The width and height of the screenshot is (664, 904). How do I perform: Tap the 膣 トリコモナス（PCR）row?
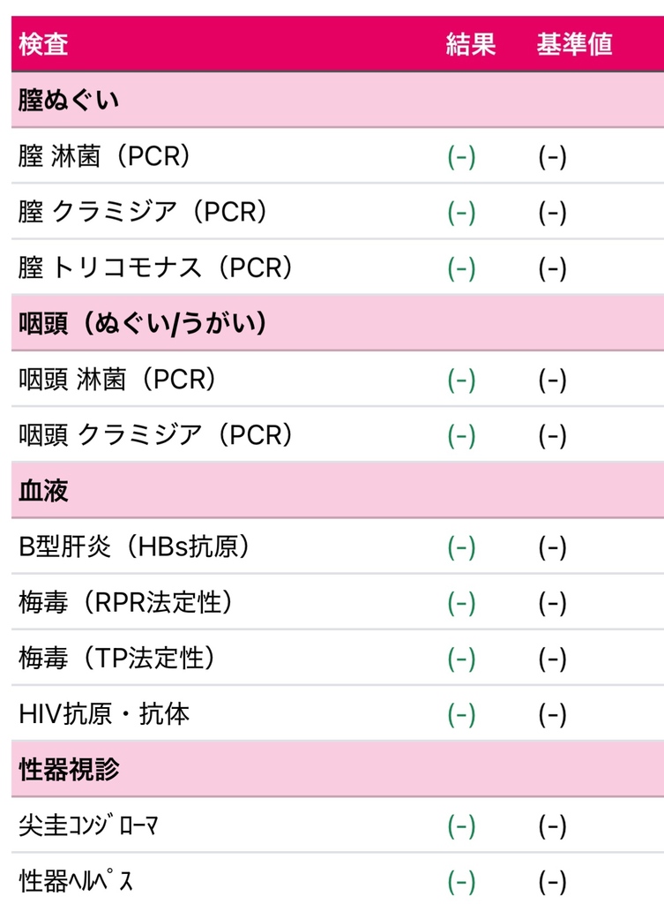338,267
